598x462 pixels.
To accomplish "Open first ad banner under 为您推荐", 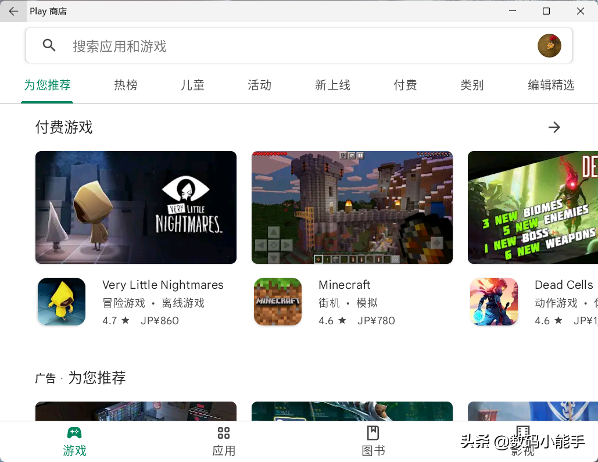I will (x=136, y=411).
